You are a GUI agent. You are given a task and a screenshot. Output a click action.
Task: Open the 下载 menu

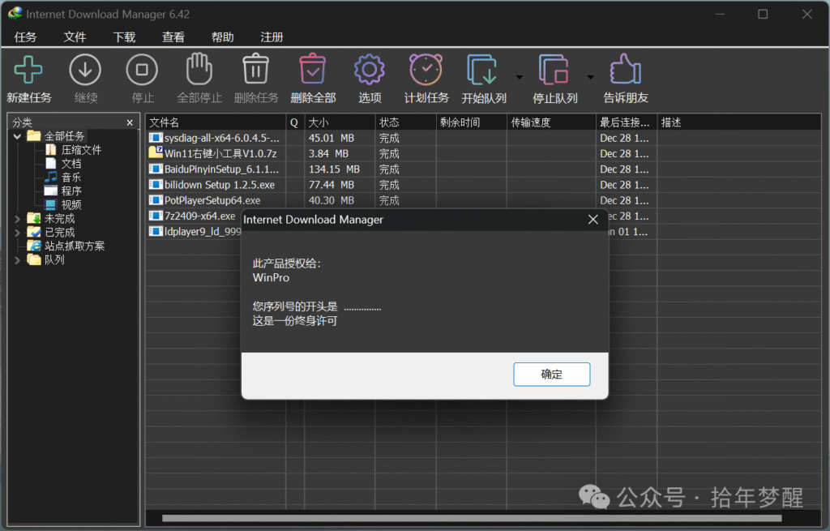[x=124, y=37]
